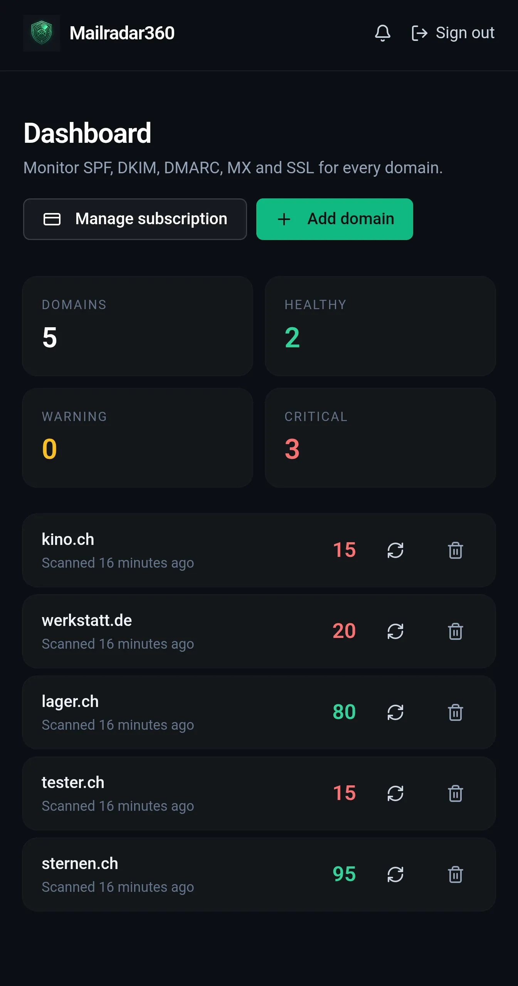
Task: Select the Critical stat card
Action: pyautogui.click(x=380, y=438)
